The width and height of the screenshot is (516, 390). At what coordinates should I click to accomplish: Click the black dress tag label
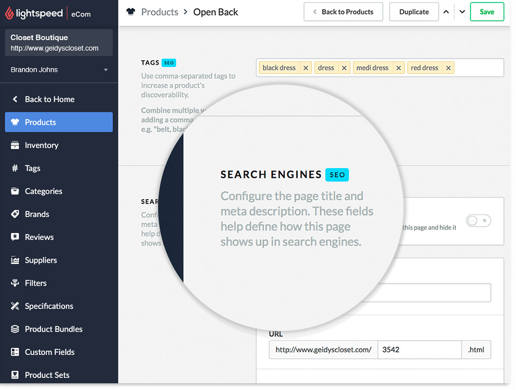[x=279, y=68]
